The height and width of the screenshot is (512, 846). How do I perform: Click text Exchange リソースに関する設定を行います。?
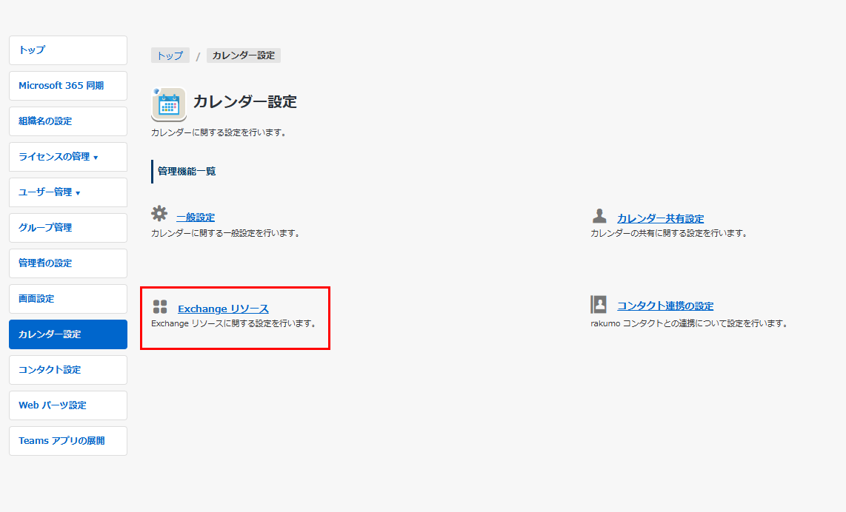tap(235, 324)
